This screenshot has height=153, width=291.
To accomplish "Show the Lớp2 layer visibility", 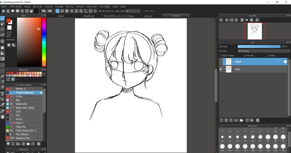I will (221, 62).
